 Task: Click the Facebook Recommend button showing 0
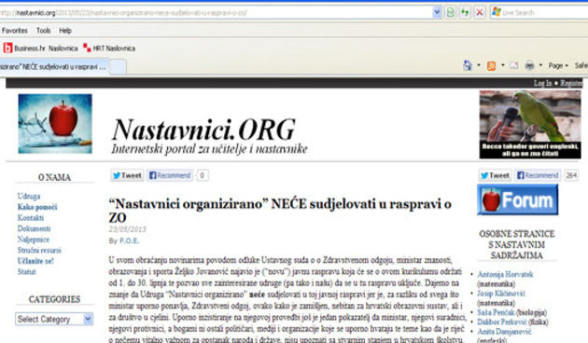170,175
